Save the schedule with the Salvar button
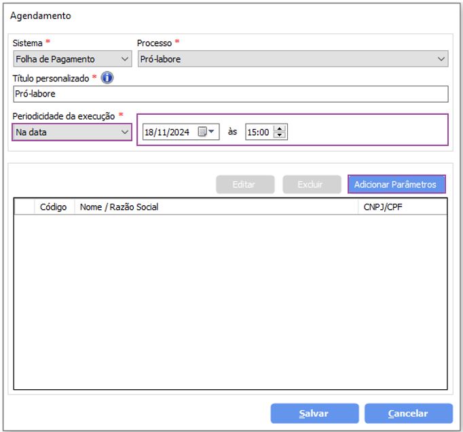 coord(314,414)
